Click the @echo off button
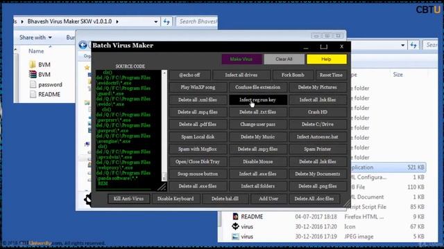 [189, 75]
